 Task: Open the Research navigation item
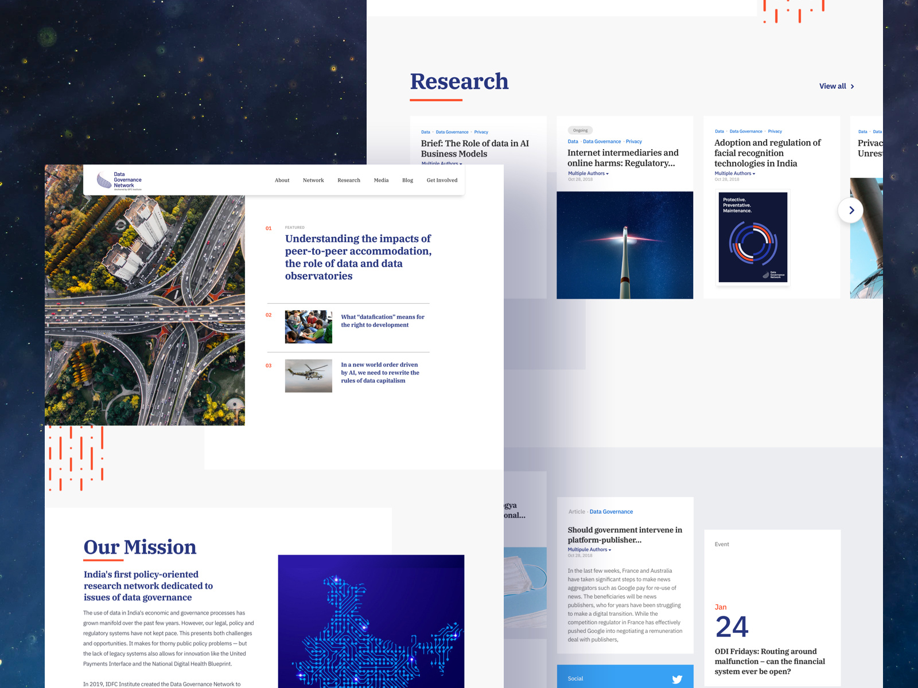pyautogui.click(x=349, y=180)
